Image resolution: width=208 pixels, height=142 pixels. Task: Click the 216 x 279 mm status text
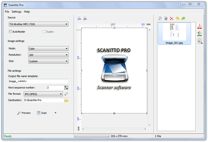[x=119, y=136]
